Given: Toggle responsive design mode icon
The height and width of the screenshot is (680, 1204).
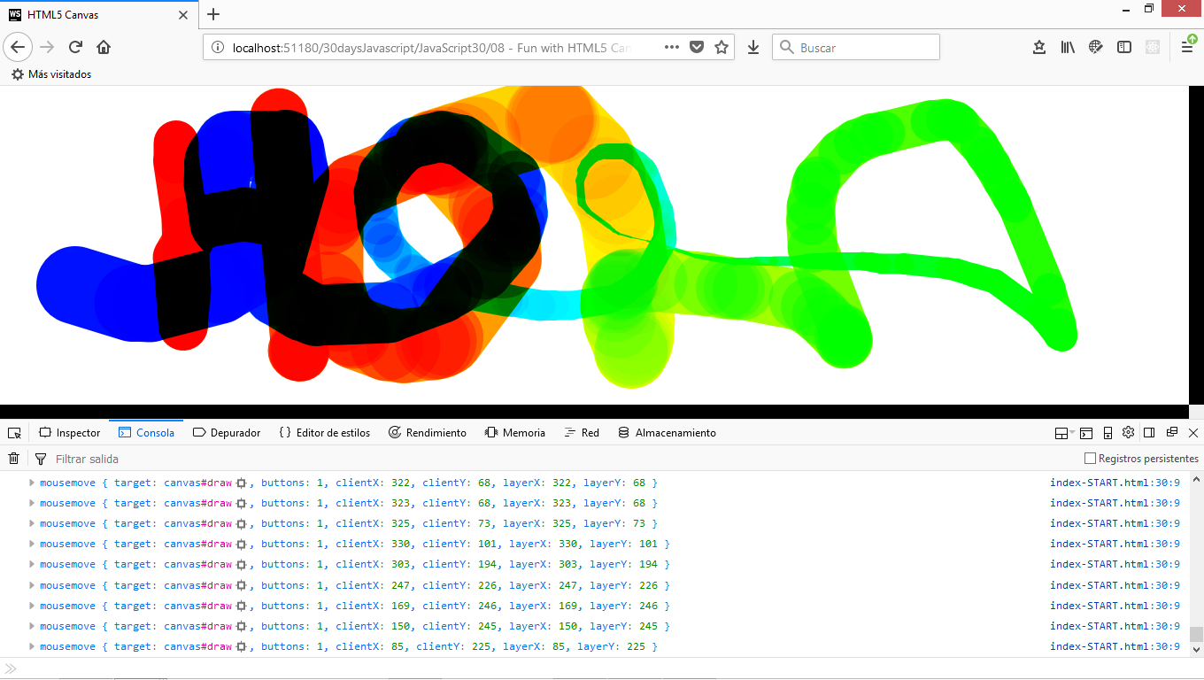Looking at the screenshot, I should click(x=1108, y=433).
